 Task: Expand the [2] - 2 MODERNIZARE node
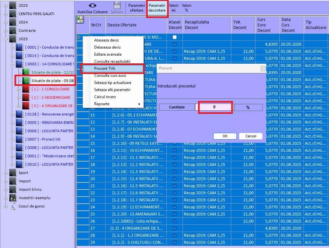[x=19, y=97]
